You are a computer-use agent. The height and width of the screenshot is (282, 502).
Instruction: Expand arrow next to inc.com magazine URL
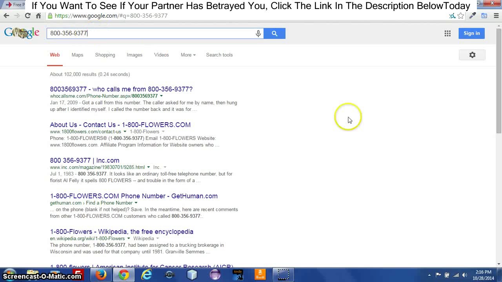(148, 167)
